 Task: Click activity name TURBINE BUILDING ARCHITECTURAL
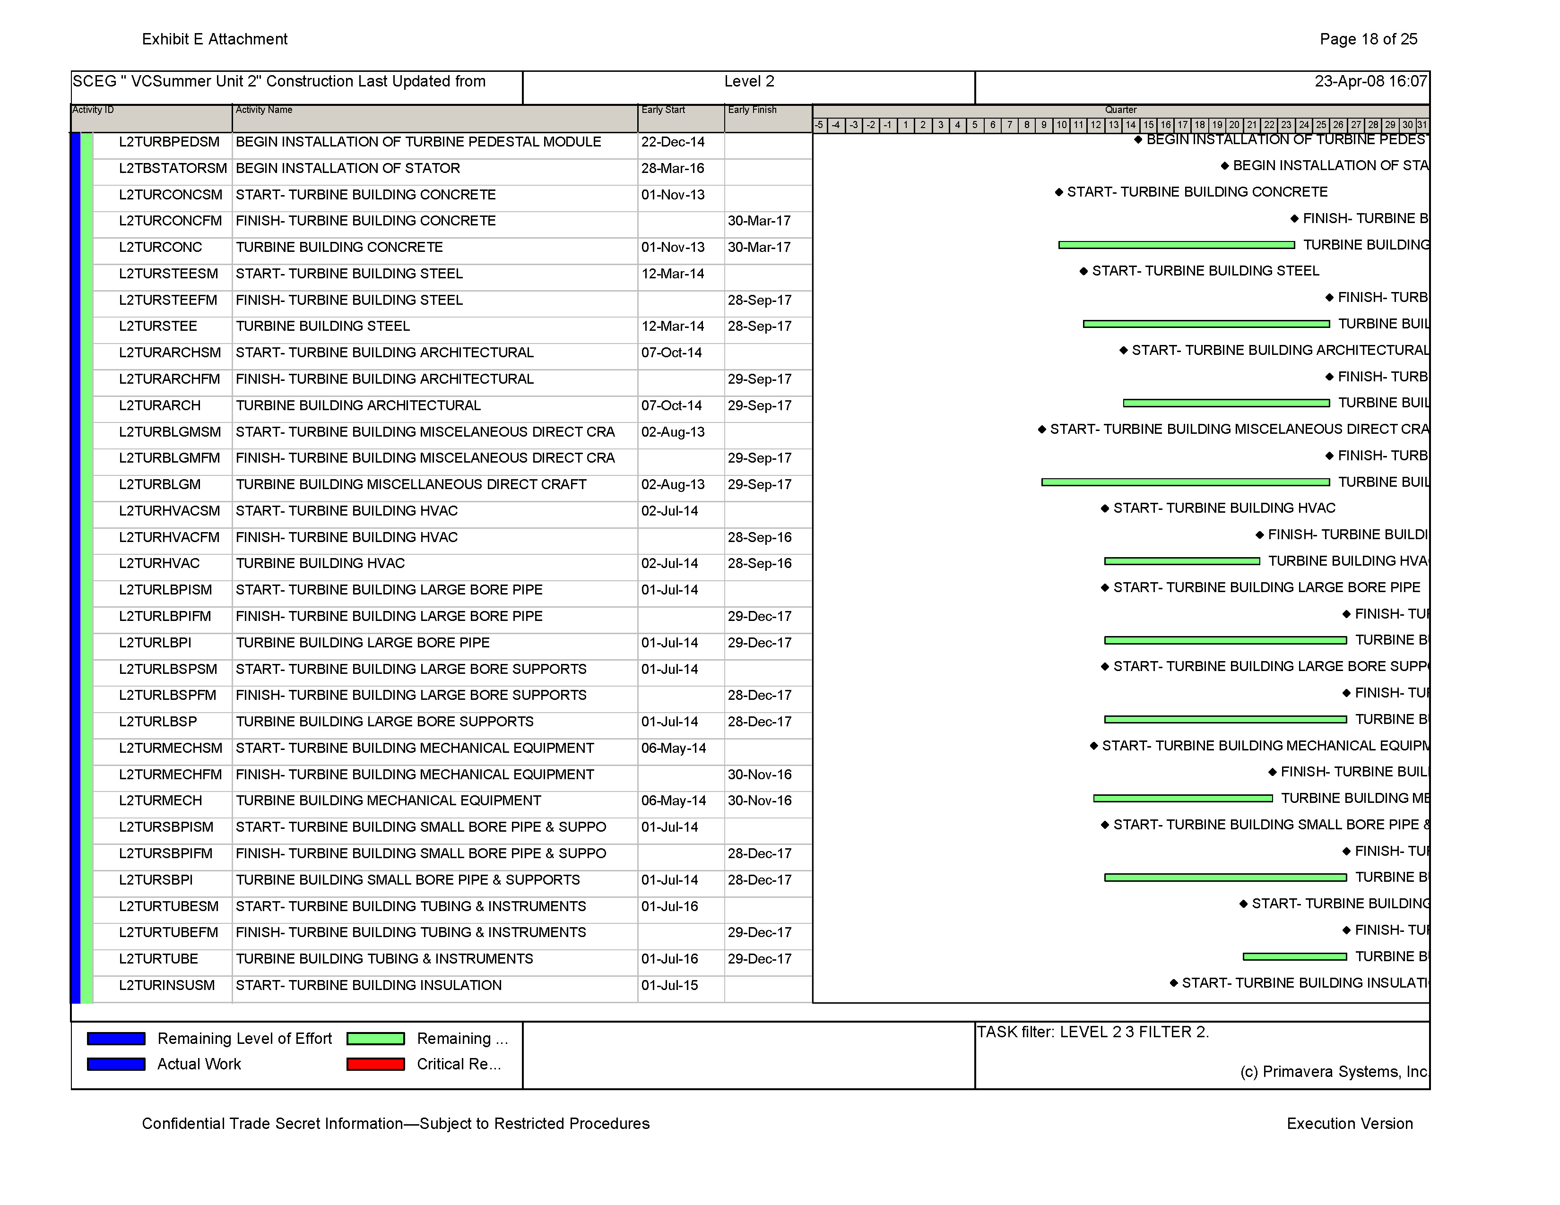coord(359,405)
